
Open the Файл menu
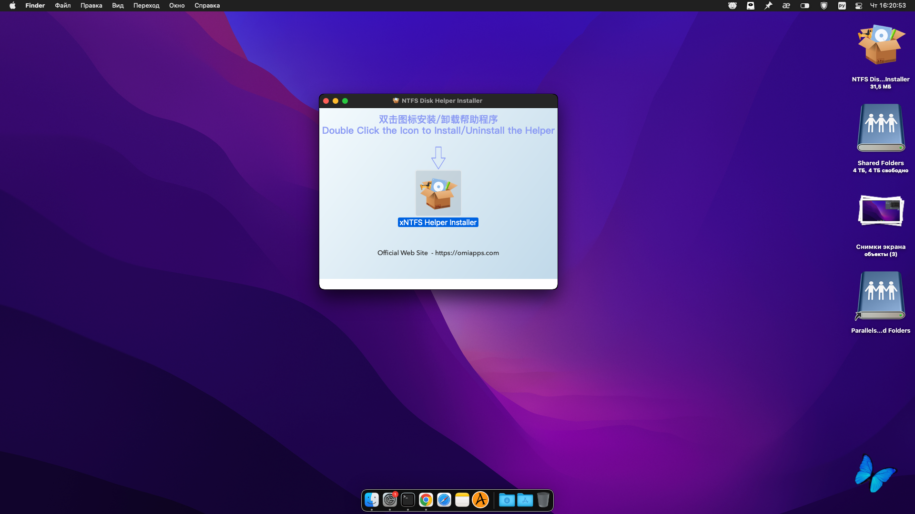62,6
